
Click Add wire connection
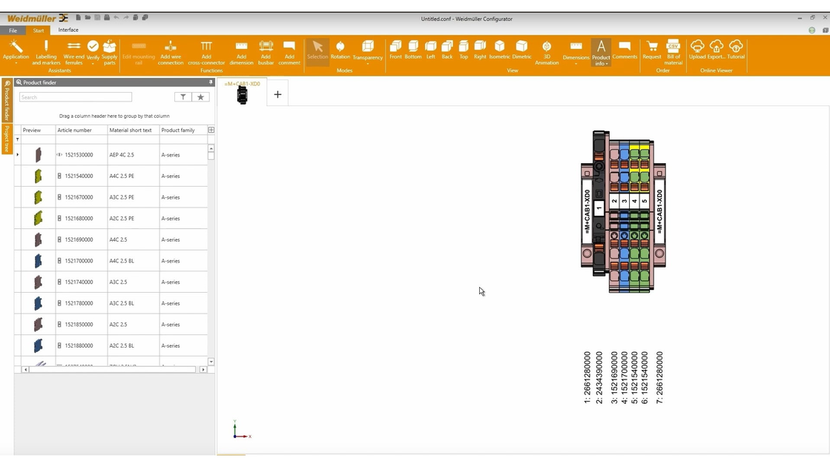(x=171, y=52)
